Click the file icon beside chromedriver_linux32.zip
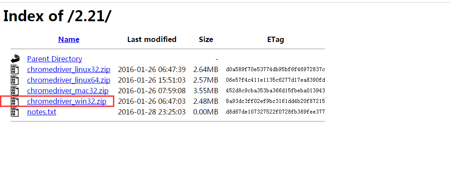 tap(15, 69)
